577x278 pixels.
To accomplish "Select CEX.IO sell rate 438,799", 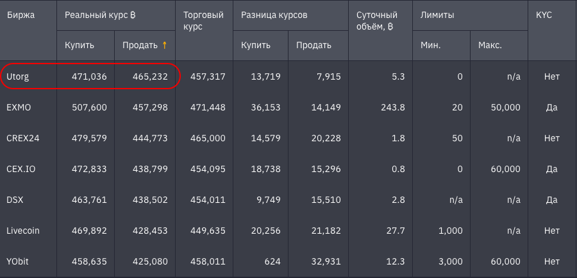I will pos(150,169).
